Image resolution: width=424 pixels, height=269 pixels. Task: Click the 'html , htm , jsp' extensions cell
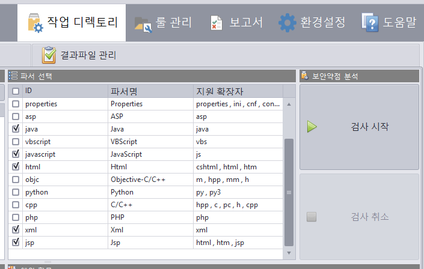point(238,243)
